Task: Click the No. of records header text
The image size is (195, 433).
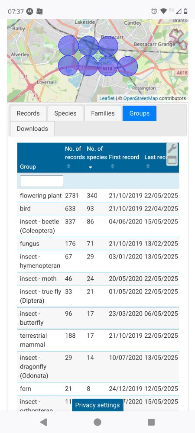Action: tap(75, 153)
